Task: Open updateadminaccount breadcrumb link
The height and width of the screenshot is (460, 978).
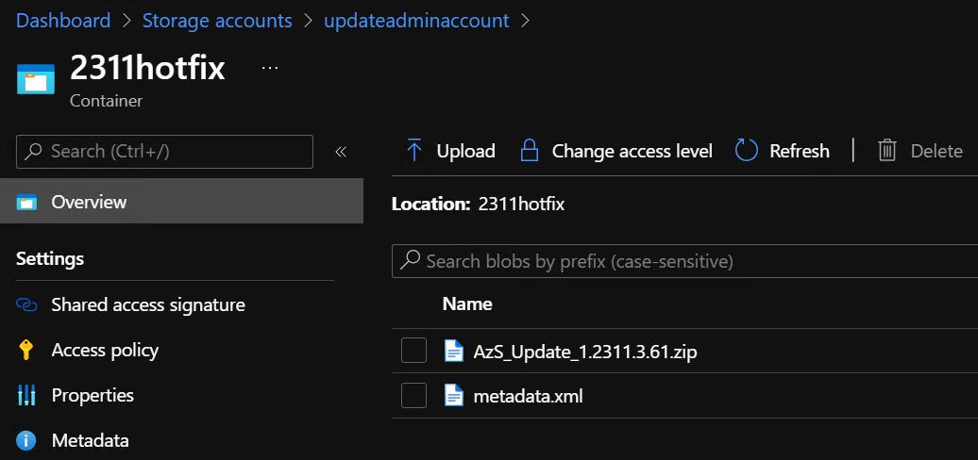Action: pyautogui.click(x=416, y=20)
